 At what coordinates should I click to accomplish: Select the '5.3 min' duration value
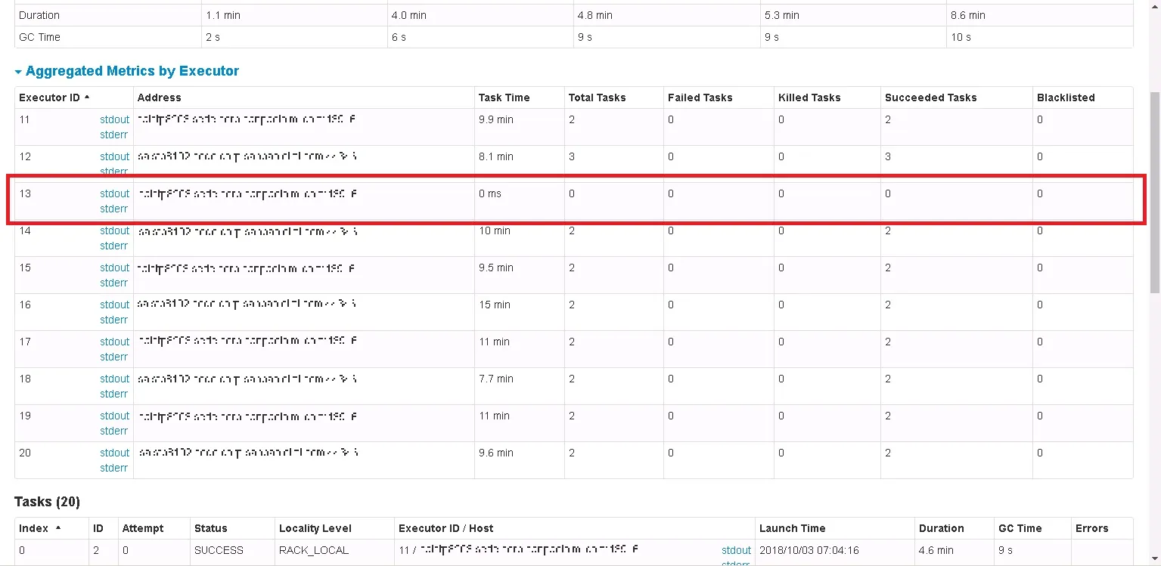(782, 15)
